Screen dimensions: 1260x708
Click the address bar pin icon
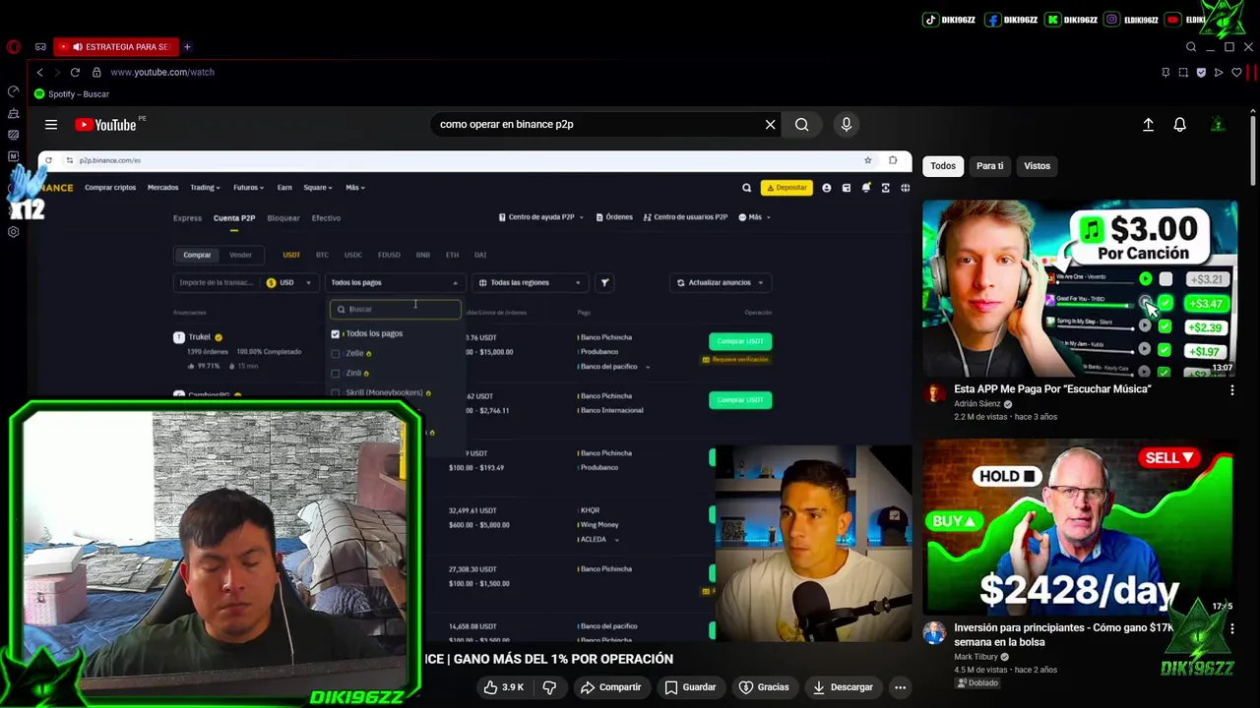click(x=1165, y=72)
